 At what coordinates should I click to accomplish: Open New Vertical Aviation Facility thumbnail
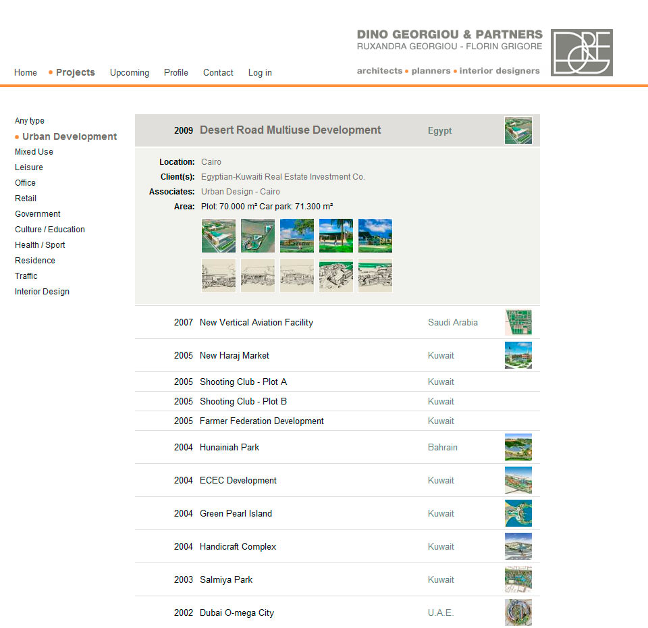pos(518,323)
